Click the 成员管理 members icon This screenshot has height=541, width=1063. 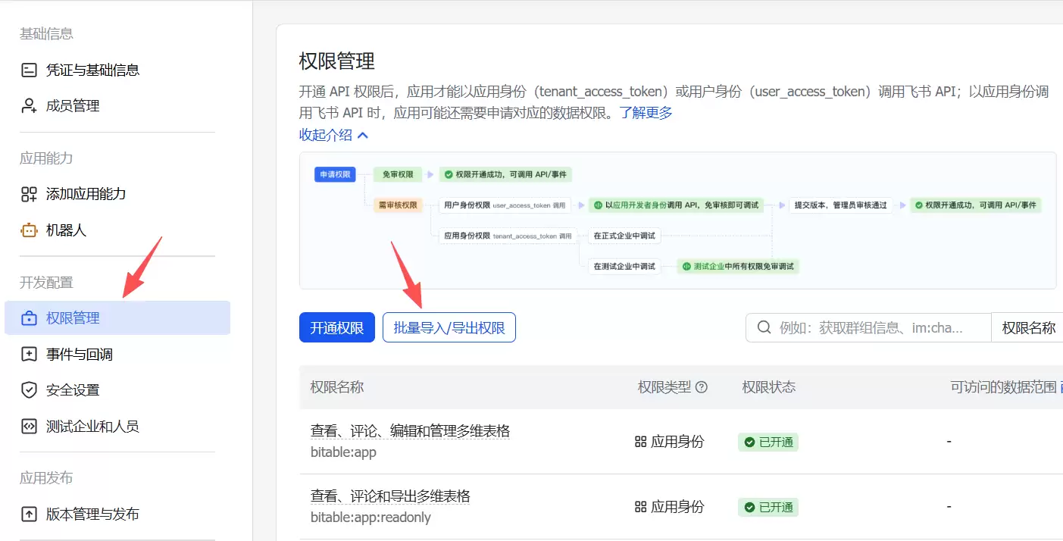pyautogui.click(x=29, y=105)
